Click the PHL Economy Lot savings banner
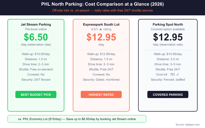The image size is (205, 128). [x=77, y=119]
